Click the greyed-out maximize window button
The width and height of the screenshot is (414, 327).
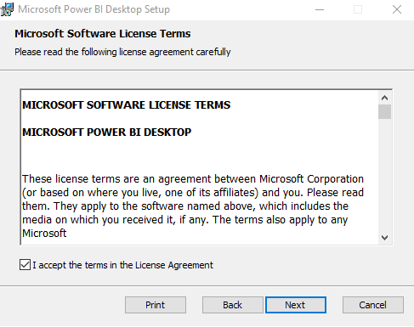[358, 9]
